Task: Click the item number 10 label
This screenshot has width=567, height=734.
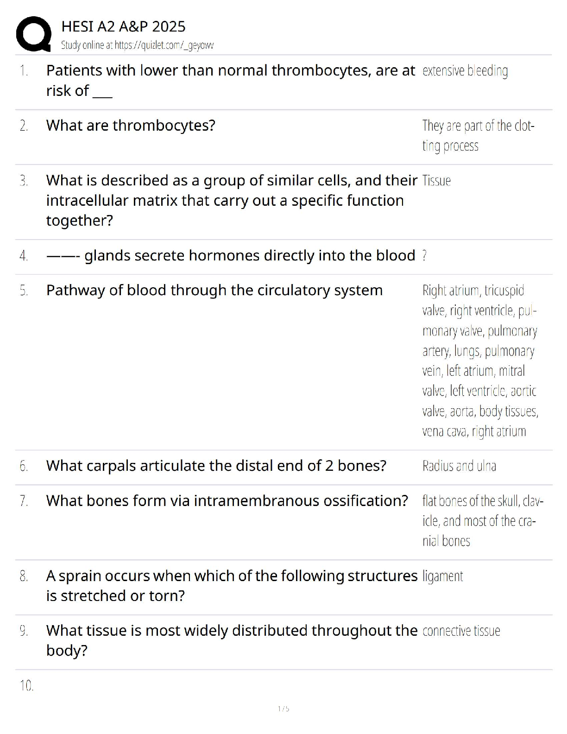Action: 26,685
